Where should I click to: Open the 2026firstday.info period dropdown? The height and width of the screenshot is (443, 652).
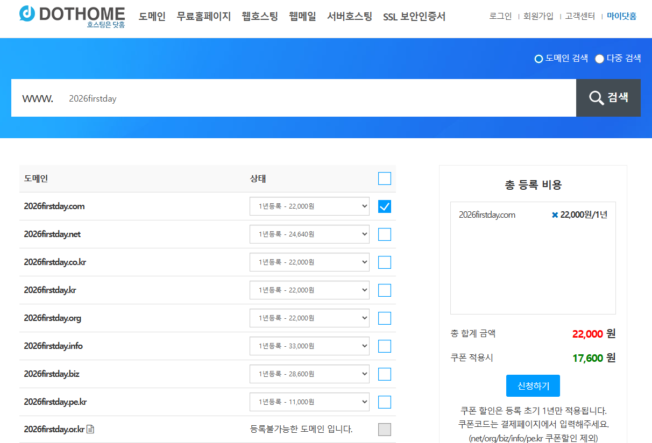309,346
